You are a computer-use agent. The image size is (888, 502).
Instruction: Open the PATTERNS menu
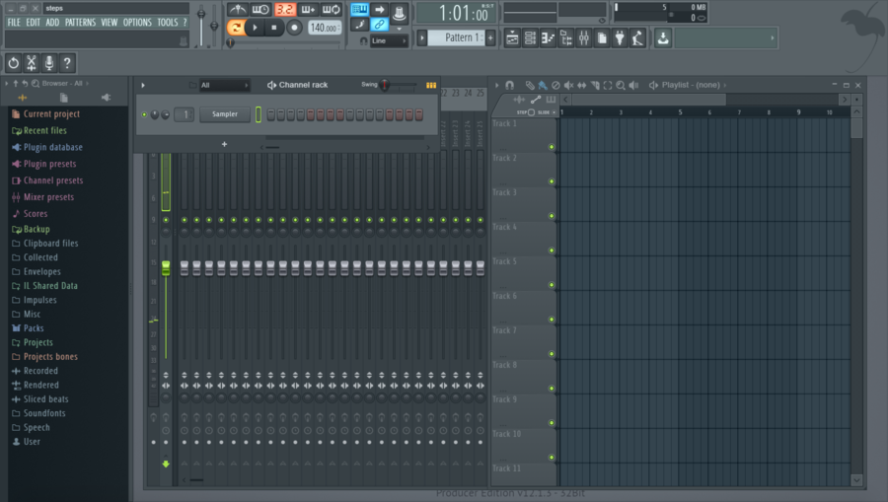point(81,22)
